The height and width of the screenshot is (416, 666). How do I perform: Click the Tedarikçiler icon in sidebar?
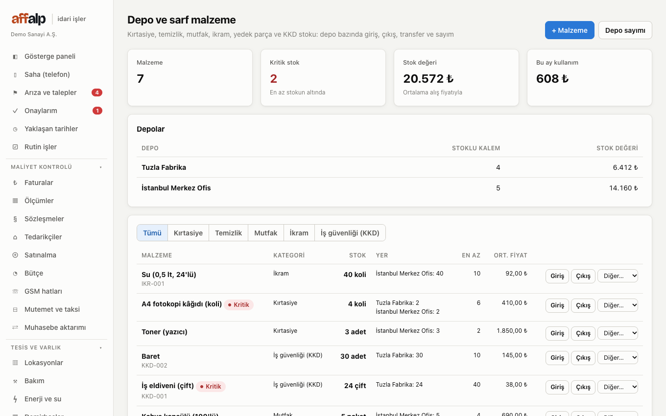coord(15,237)
